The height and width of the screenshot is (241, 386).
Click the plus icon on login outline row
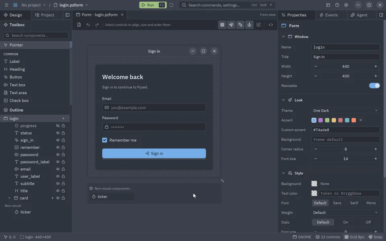pos(63,118)
